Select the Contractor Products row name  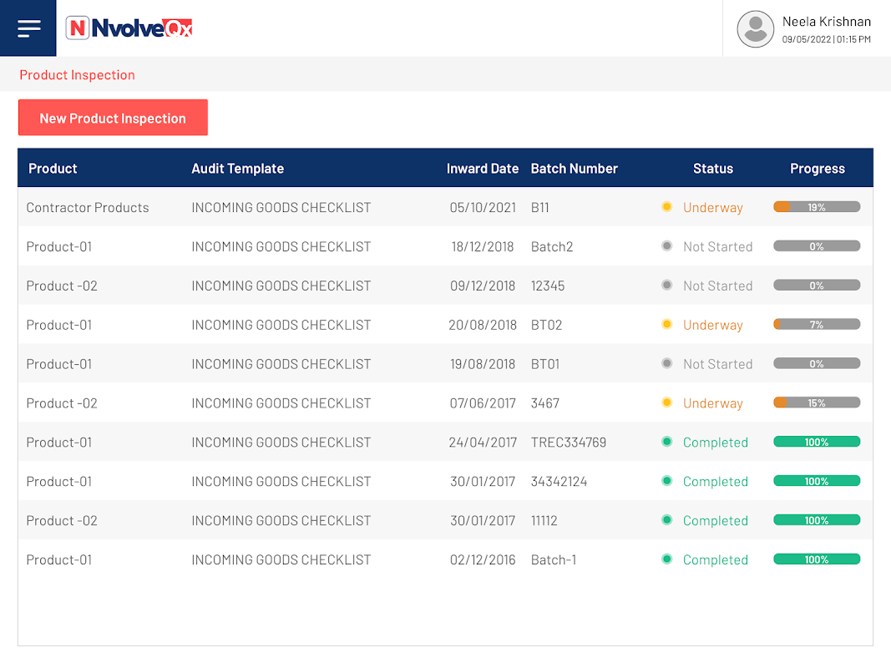click(x=88, y=208)
